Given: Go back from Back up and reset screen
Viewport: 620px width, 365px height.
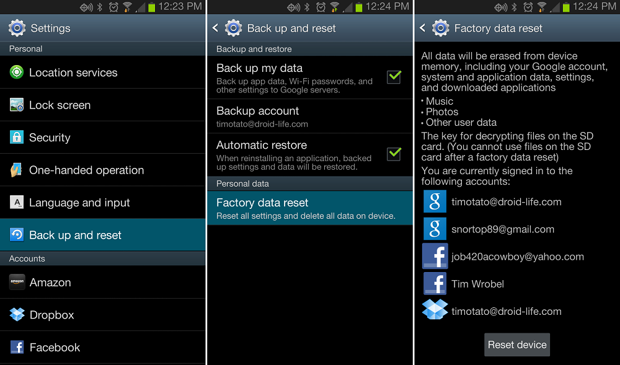Looking at the screenshot, I should click(x=216, y=28).
